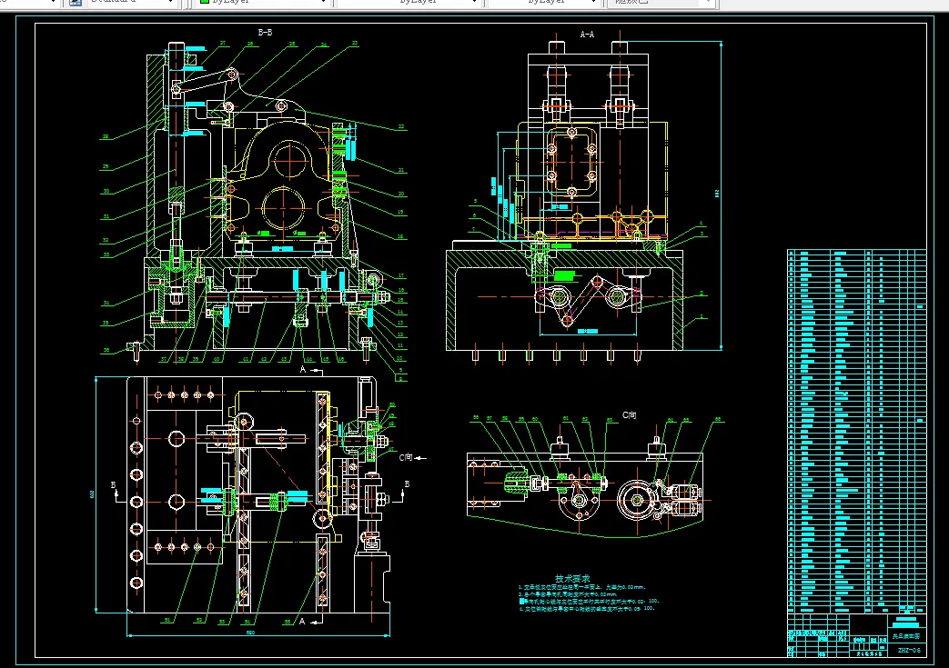Select the 技术要求 heading text

pos(572,579)
